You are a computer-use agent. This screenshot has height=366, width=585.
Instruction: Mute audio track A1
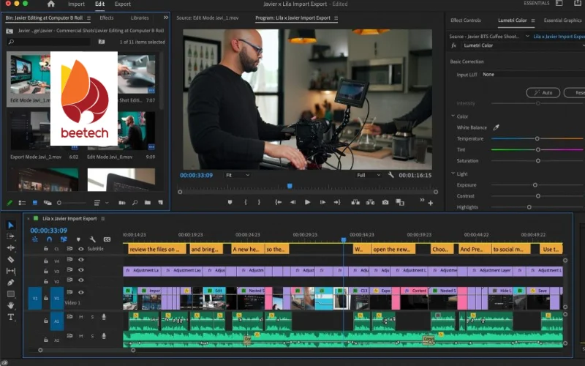tap(81, 317)
